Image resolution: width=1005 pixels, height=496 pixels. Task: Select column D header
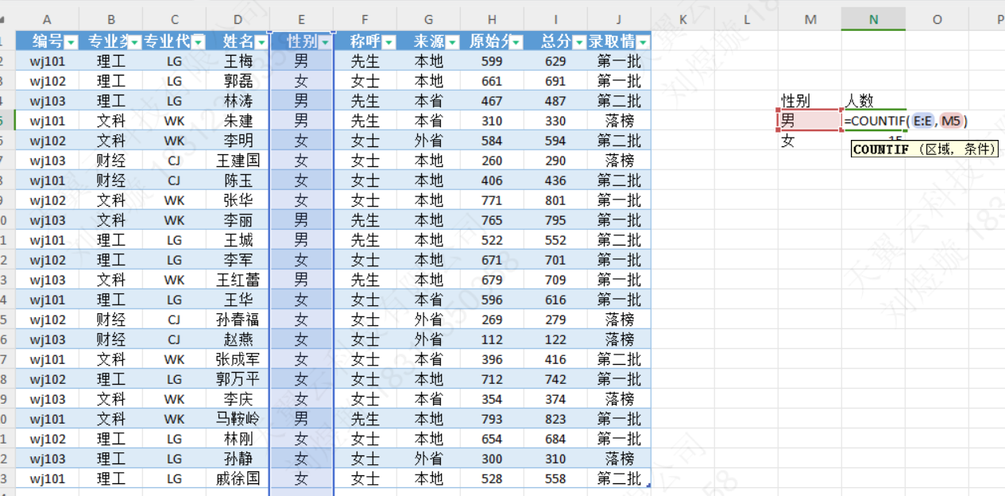[x=238, y=19]
